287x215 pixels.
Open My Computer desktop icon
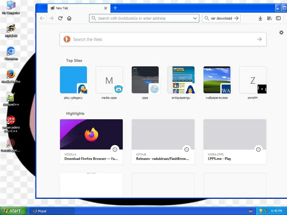click(x=11, y=8)
